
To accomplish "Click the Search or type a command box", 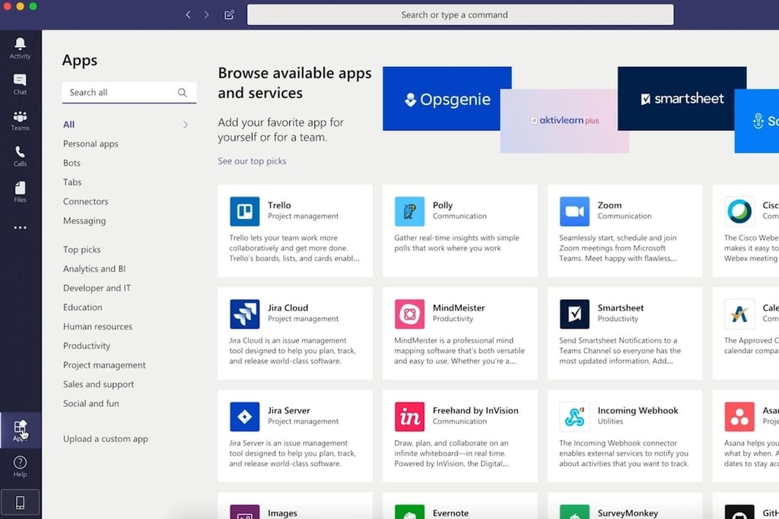I will point(460,15).
